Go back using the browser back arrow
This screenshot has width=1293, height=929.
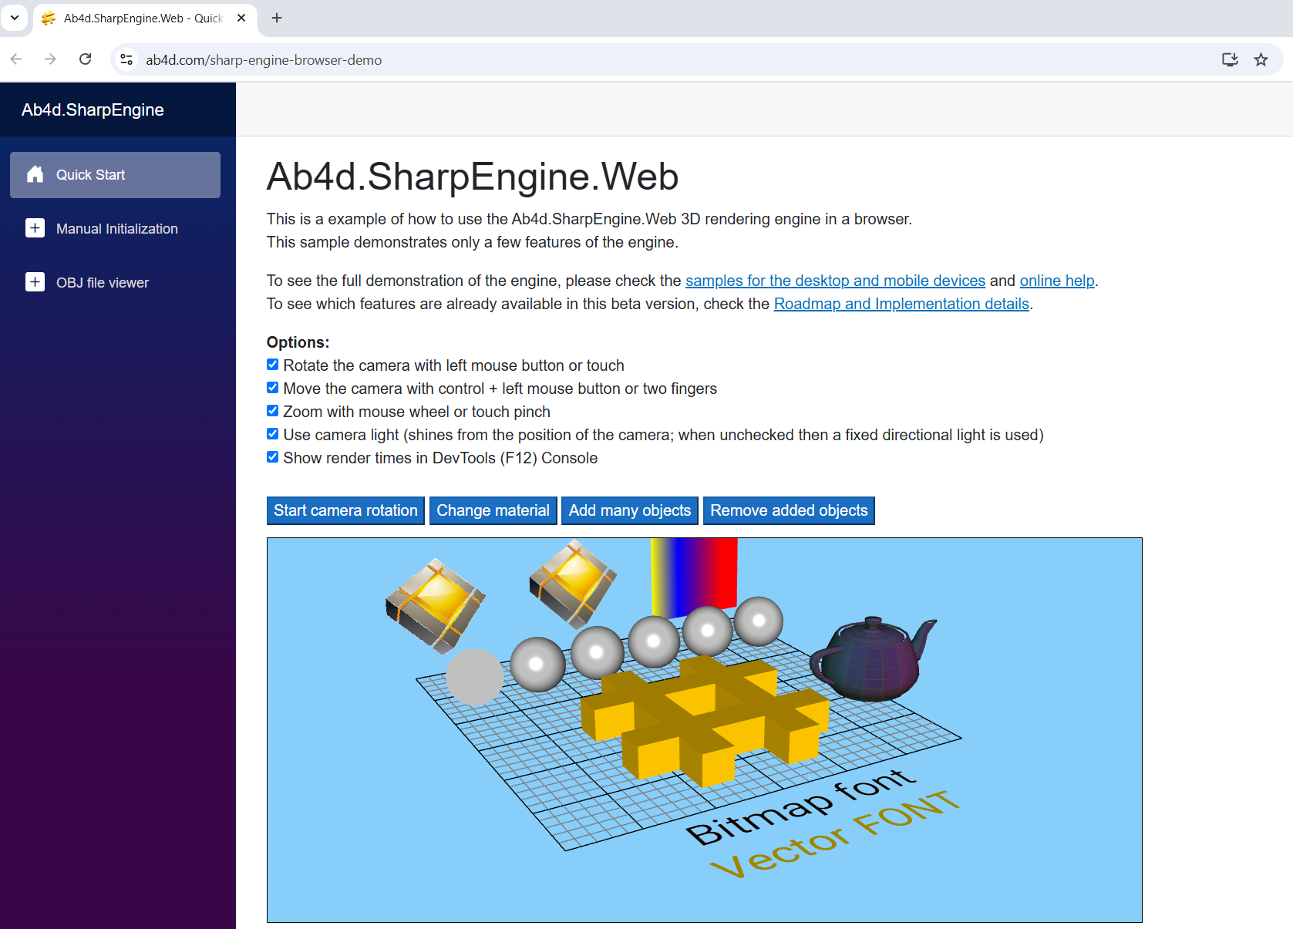(x=16, y=59)
